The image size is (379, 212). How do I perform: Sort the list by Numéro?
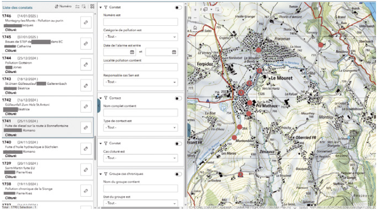pos(63,7)
